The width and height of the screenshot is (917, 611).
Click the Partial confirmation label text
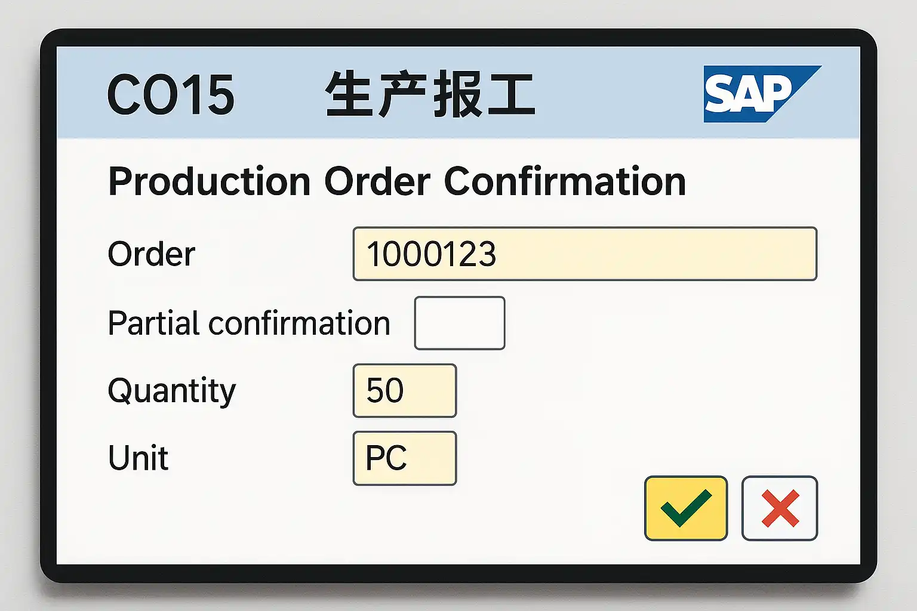tap(249, 323)
